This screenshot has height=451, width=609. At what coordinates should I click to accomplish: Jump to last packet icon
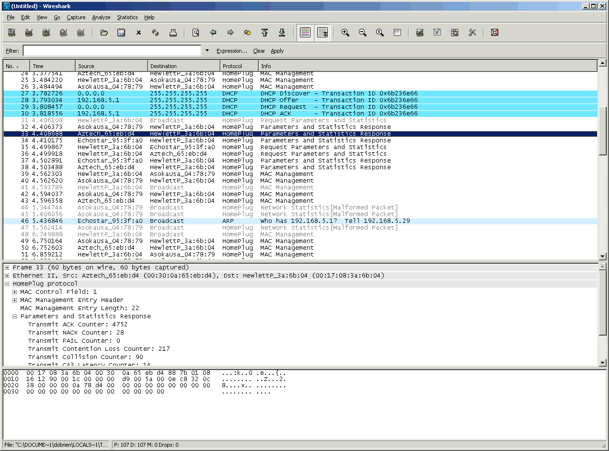point(282,33)
